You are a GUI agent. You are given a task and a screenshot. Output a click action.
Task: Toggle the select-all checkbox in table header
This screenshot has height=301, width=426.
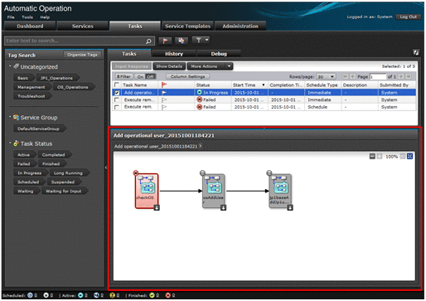pos(117,85)
